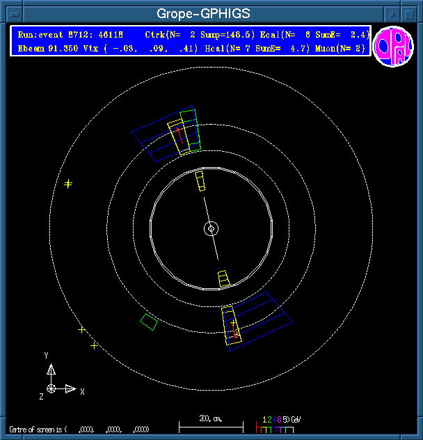Select the white cross marker at lower left
The width and height of the screenshot is (423, 440).
pyautogui.click(x=81, y=329)
